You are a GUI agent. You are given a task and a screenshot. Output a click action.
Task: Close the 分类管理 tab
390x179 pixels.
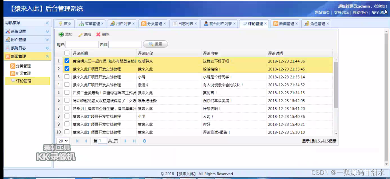pos(165,23)
